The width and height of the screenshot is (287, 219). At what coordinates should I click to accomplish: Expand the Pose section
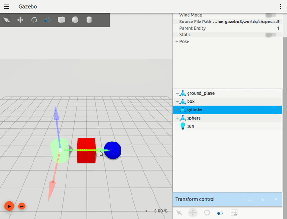tap(177, 42)
